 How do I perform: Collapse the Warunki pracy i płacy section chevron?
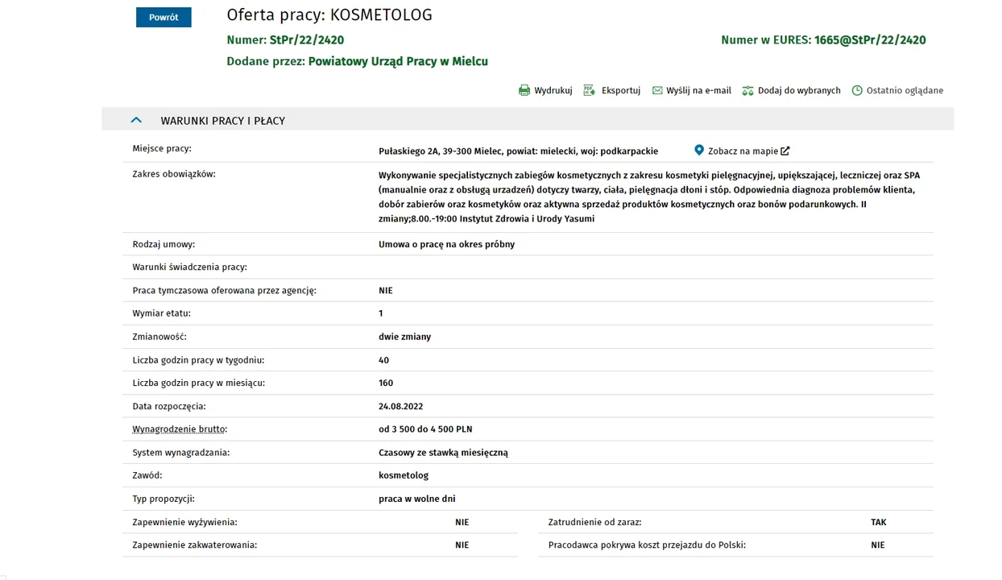(136, 120)
